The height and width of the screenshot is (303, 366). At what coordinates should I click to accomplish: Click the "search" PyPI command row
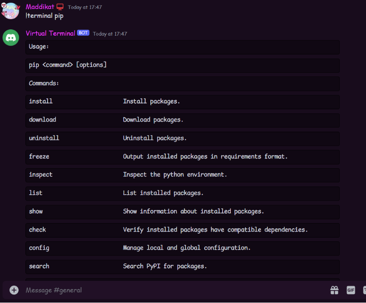[183, 266]
